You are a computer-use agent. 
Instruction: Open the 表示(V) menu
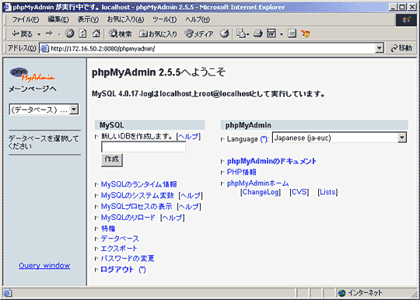click(88, 19)
